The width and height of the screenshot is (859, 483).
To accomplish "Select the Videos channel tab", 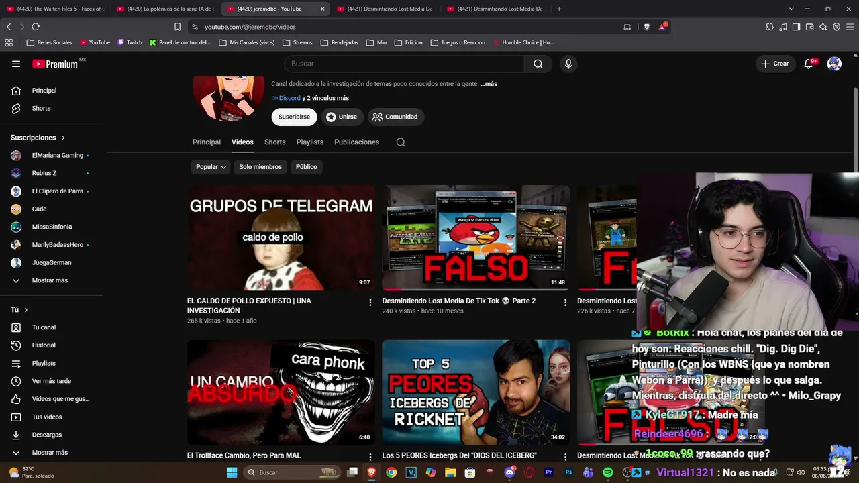I will (x=242, y=142).
